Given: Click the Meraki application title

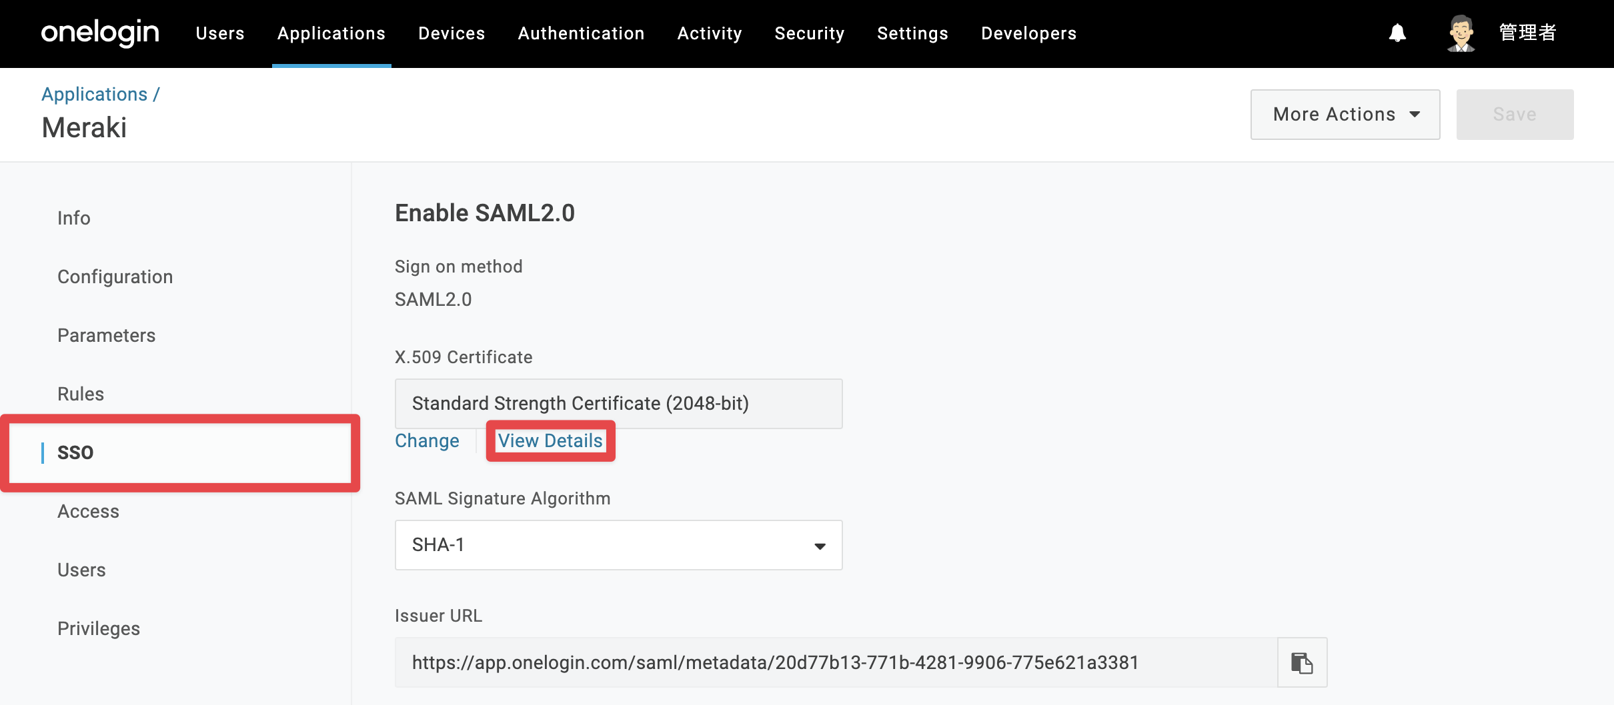Looking at the screenshot, I should pyautogui.click(x=84, y=127).
